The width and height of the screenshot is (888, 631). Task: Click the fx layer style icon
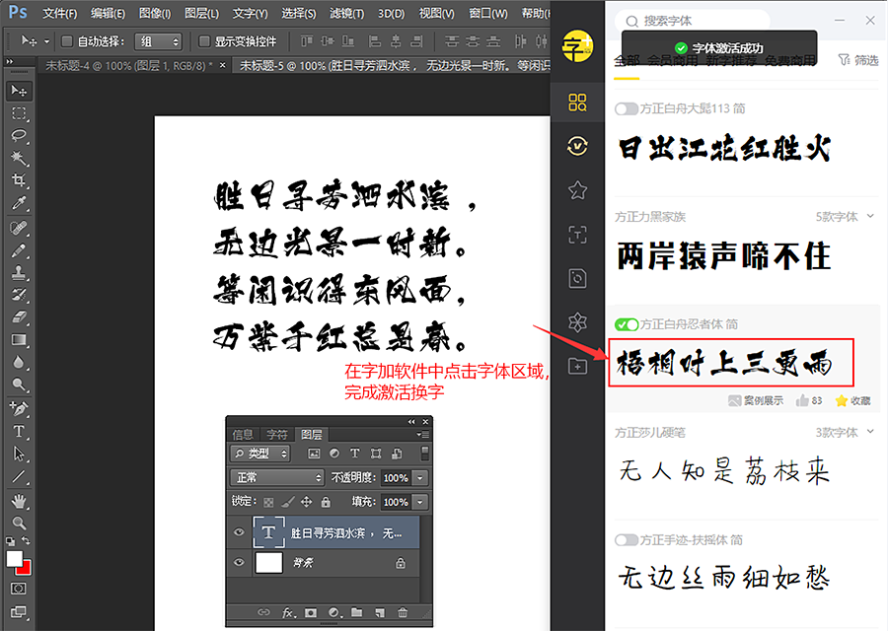click(x=289, y=612)
